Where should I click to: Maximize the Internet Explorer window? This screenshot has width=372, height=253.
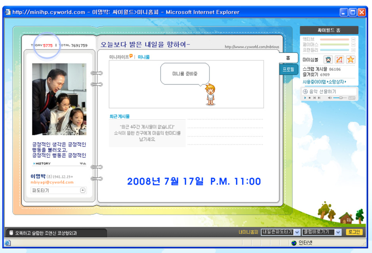[x=353, y=12]
